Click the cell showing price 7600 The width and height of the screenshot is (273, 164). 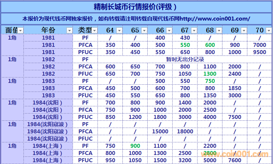coord(235,160)
